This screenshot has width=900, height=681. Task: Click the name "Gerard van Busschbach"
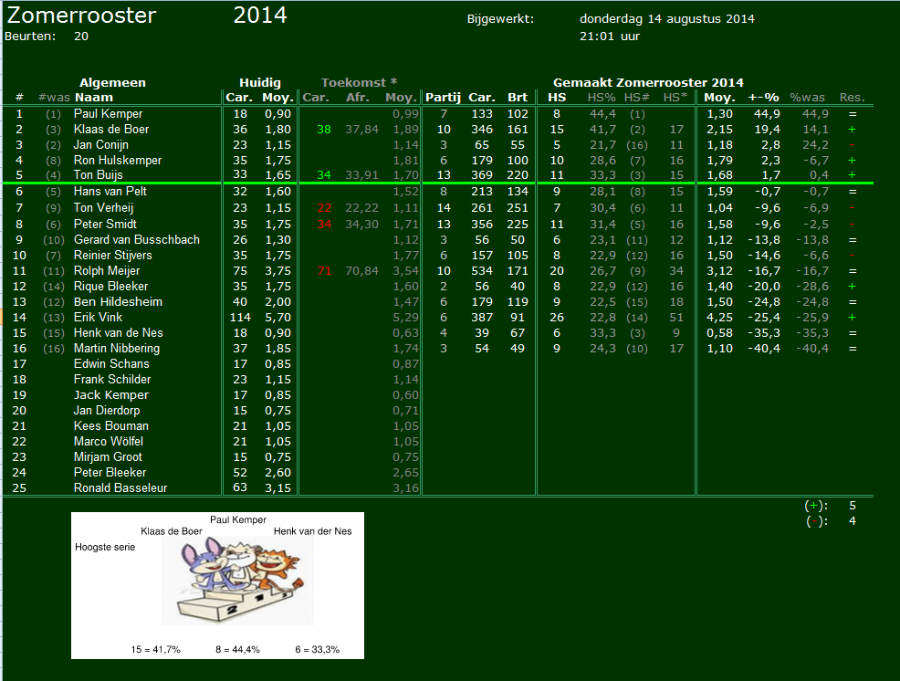[137, 239]
